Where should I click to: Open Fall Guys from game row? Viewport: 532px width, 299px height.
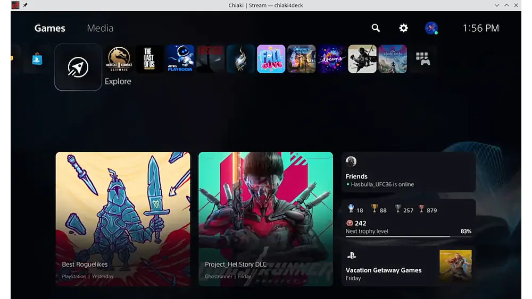point(271,59)
